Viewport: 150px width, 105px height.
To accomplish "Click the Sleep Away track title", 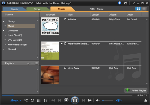I will point(73,68).
